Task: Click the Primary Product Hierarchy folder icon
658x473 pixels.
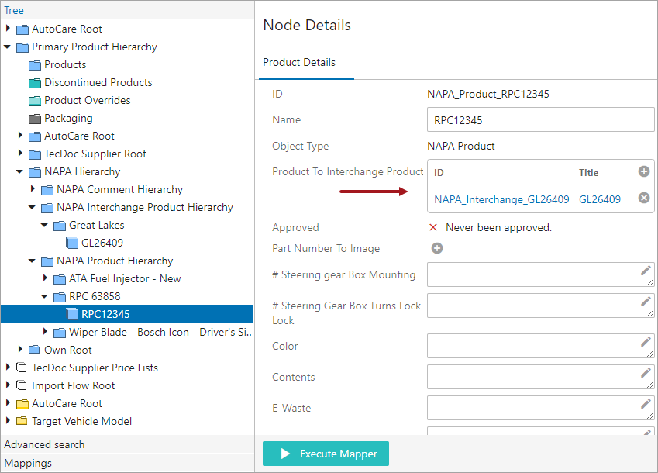Action: pos(22,47)
